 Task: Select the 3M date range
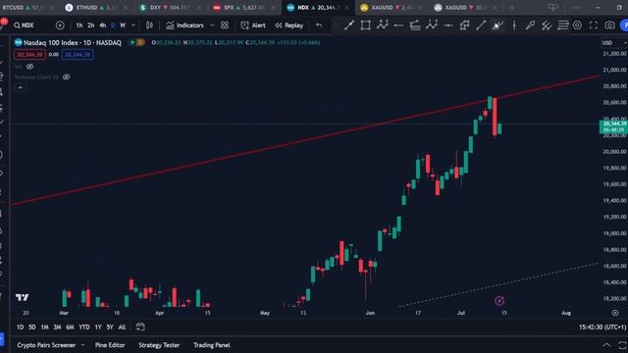click(x=57, y=327)
